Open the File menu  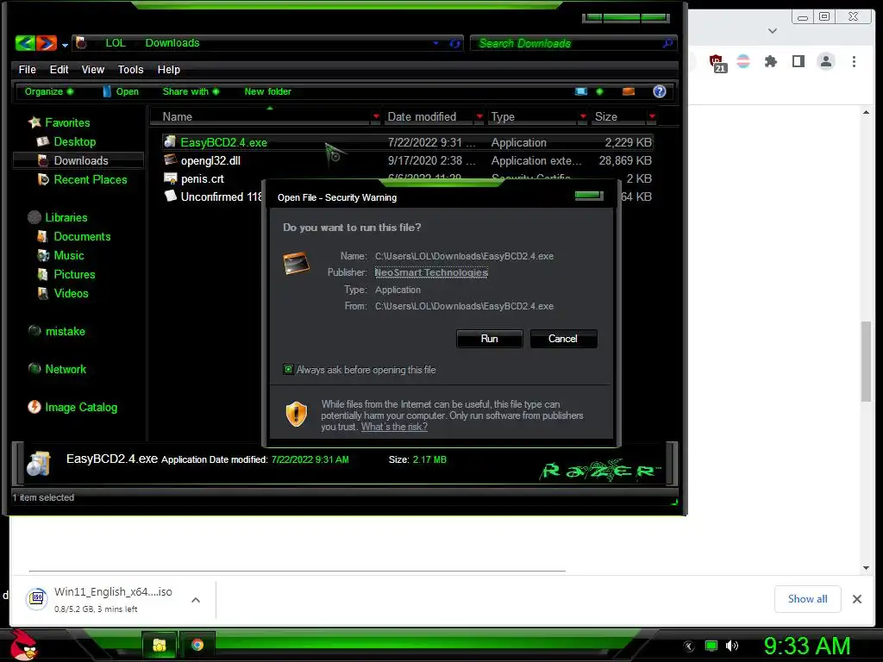(27, 70)
